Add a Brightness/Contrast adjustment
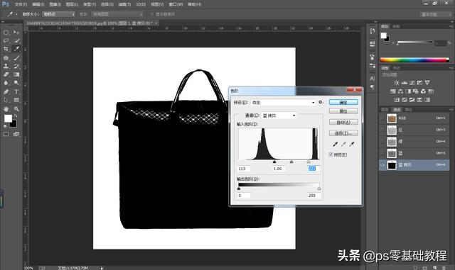The width and height of the screenshot is (455, 270). pos(397,83)
